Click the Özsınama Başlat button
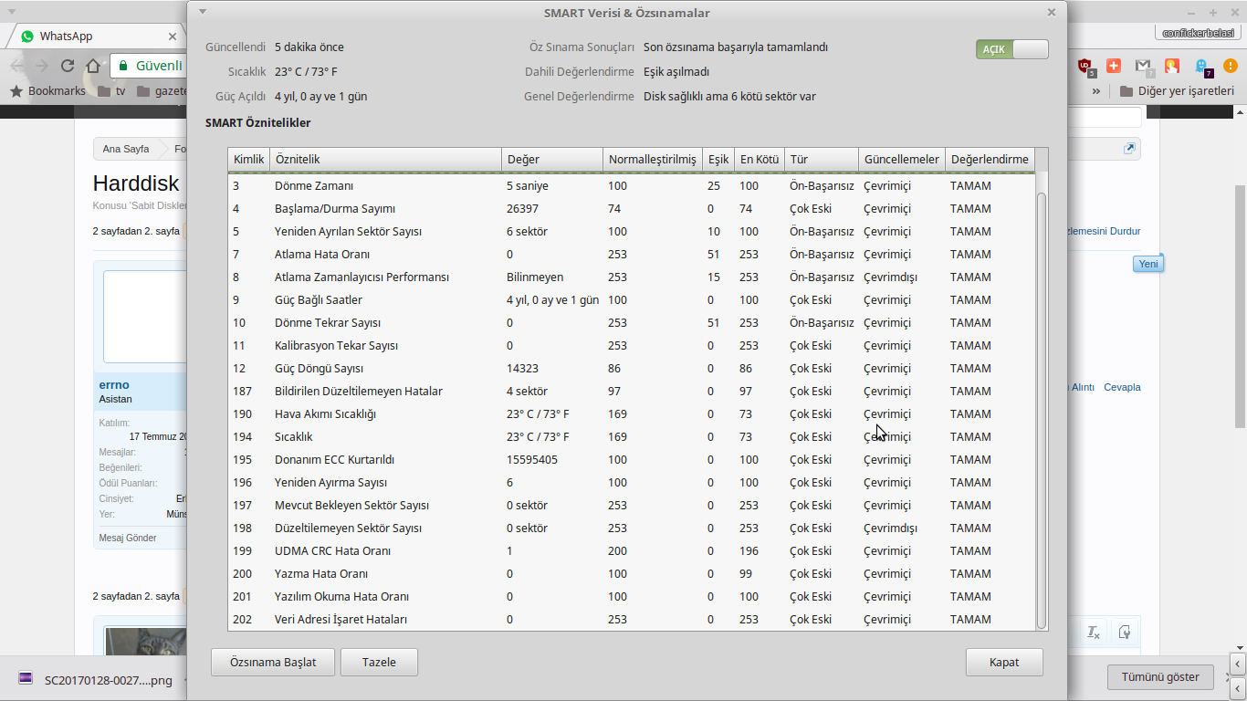This screenshot has width=1247, height=701. (x=273, y=663)
